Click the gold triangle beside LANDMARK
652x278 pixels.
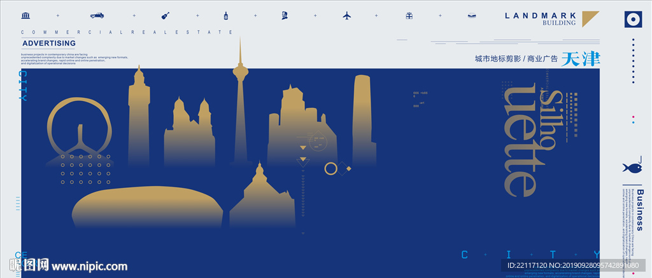click(x=590, y=18)
